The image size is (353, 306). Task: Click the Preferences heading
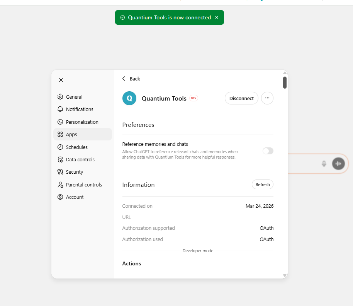[138, 125]
